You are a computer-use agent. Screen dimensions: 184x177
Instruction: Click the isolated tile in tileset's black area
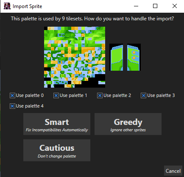click(x=102, y=83)
